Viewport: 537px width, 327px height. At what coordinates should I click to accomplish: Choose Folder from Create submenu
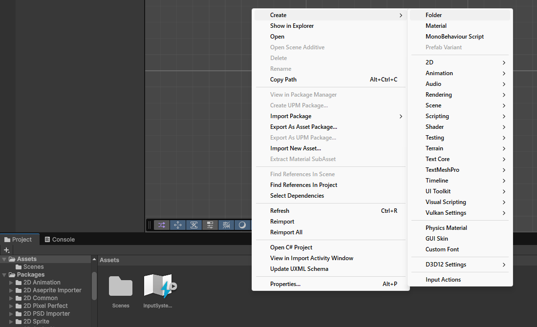pyautogui.click(x=460, y=15)
